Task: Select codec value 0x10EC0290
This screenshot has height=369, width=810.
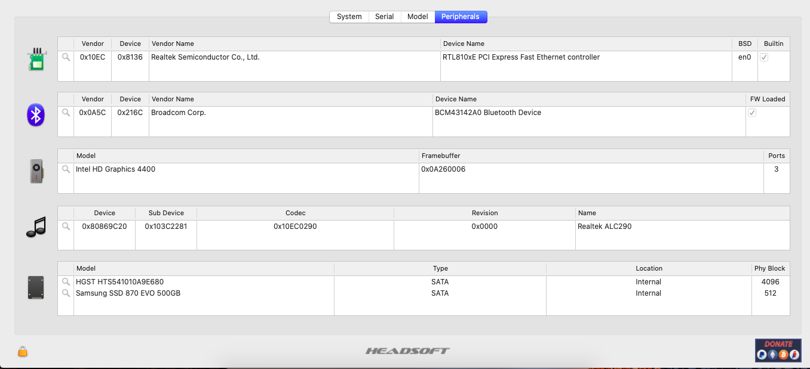Action: click(295, 227)
